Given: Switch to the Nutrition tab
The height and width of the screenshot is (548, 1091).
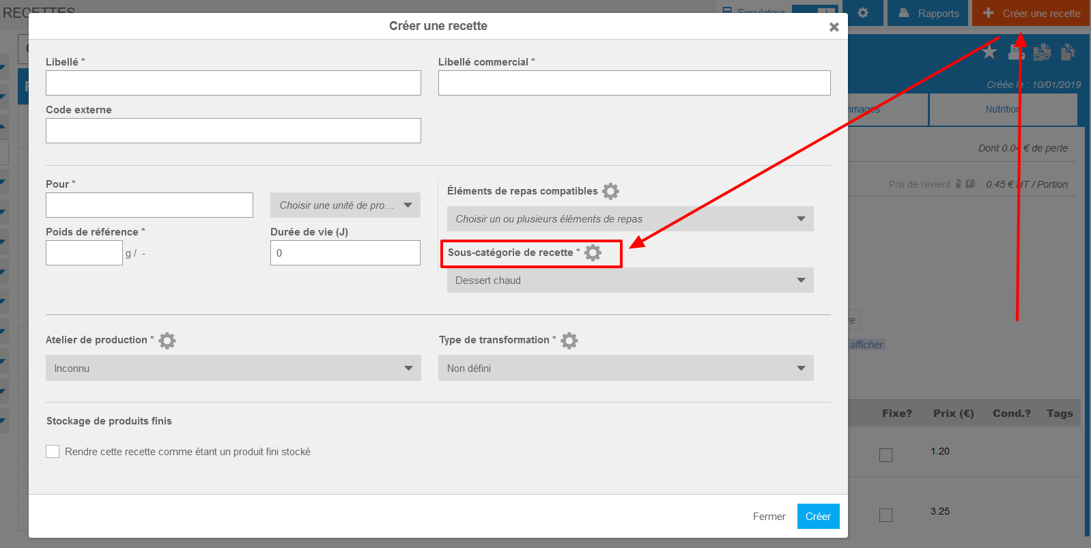Looking at the screenshot, I should (x=1002, y=109).
